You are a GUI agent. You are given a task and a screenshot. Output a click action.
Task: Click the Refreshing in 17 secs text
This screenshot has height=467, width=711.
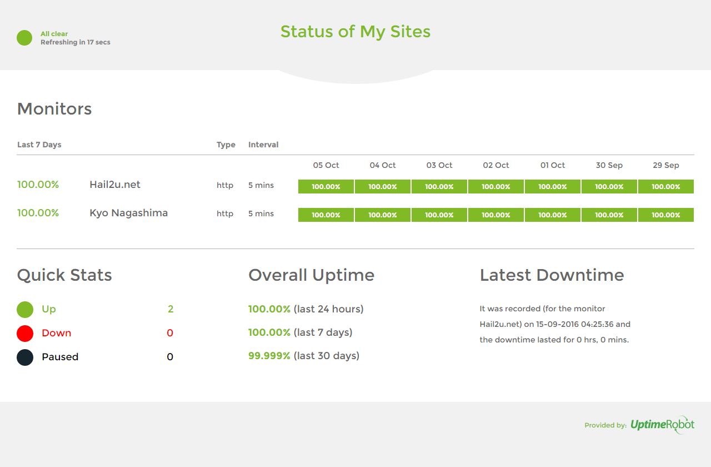[x=75, y=42]
